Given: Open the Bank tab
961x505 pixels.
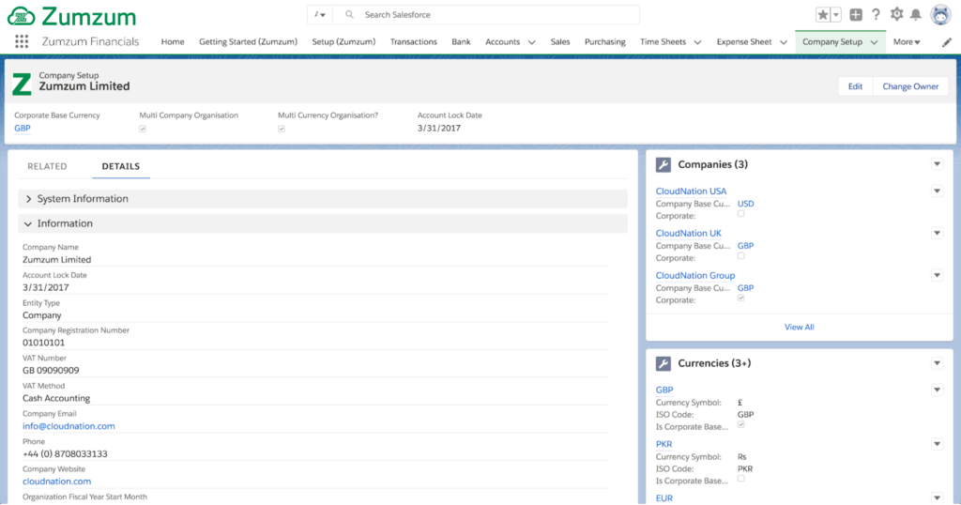Looking at the screenshot, I should [461, 41].
